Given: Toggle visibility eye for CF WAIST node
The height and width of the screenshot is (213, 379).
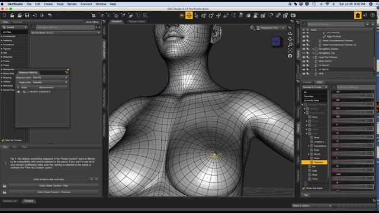Looking at the screenshot, I should tap(304, 66).
